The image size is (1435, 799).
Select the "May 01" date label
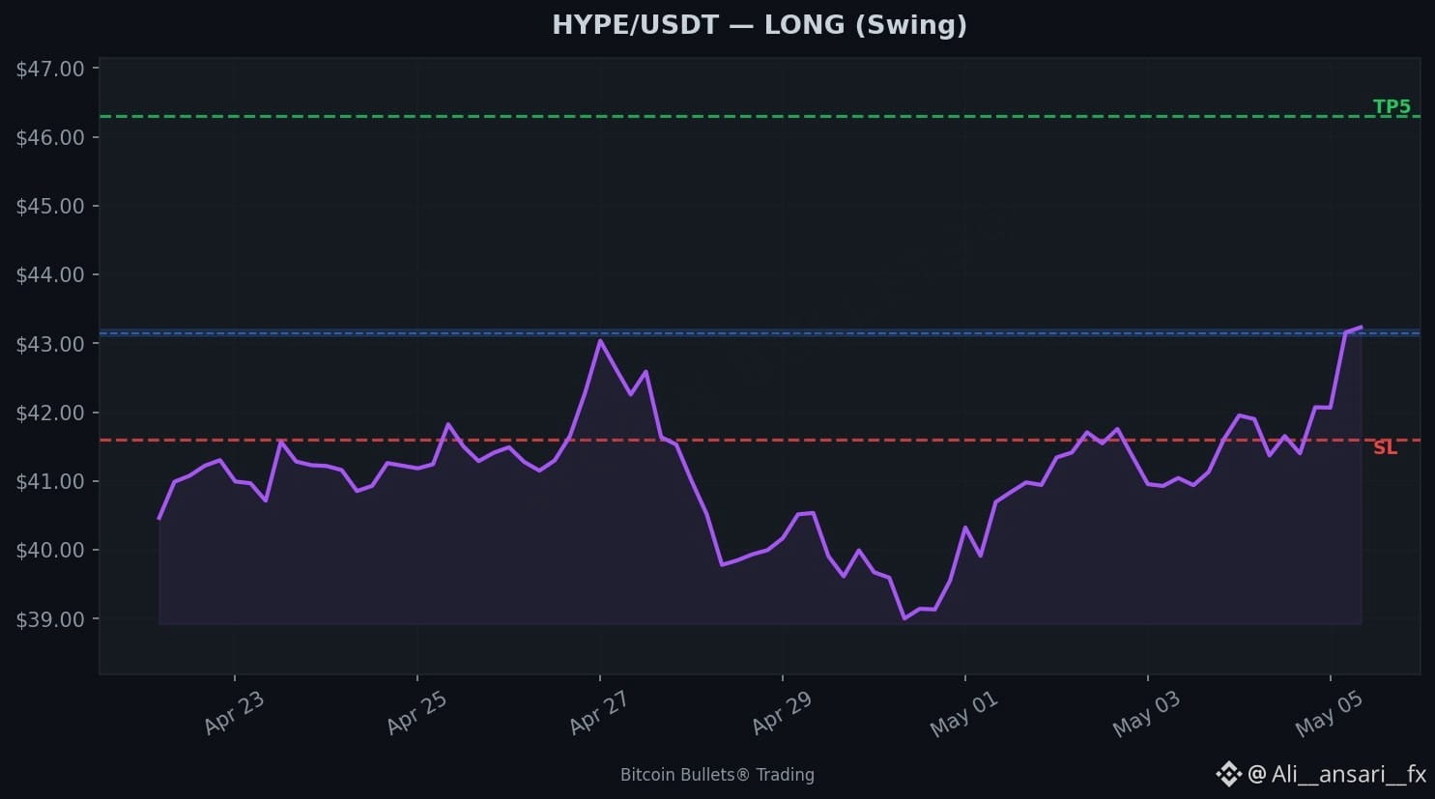pos(963,715)
